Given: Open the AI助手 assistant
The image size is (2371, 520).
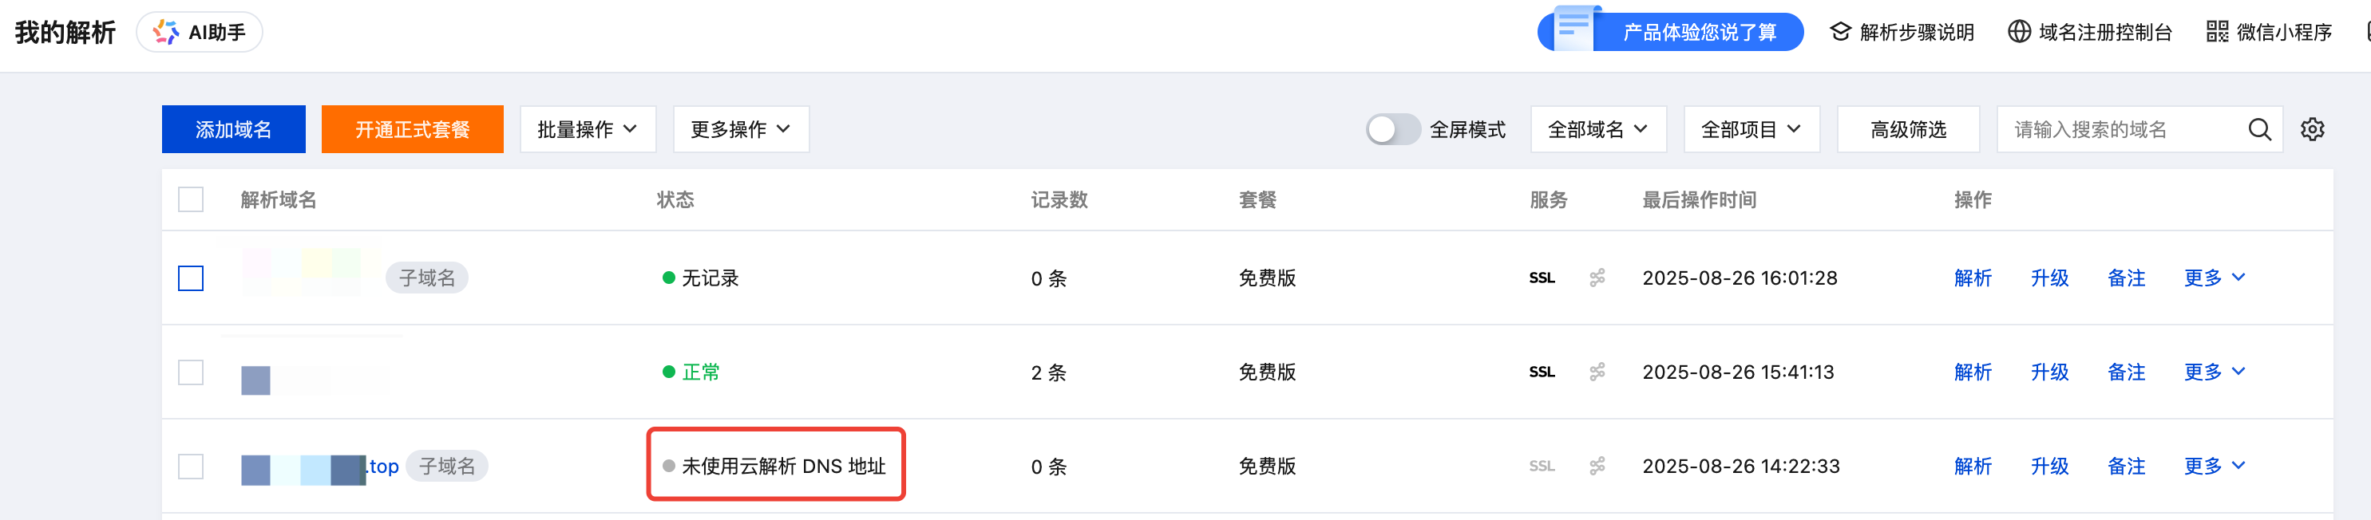Looking at the screenshot, I should click(200, 32).
